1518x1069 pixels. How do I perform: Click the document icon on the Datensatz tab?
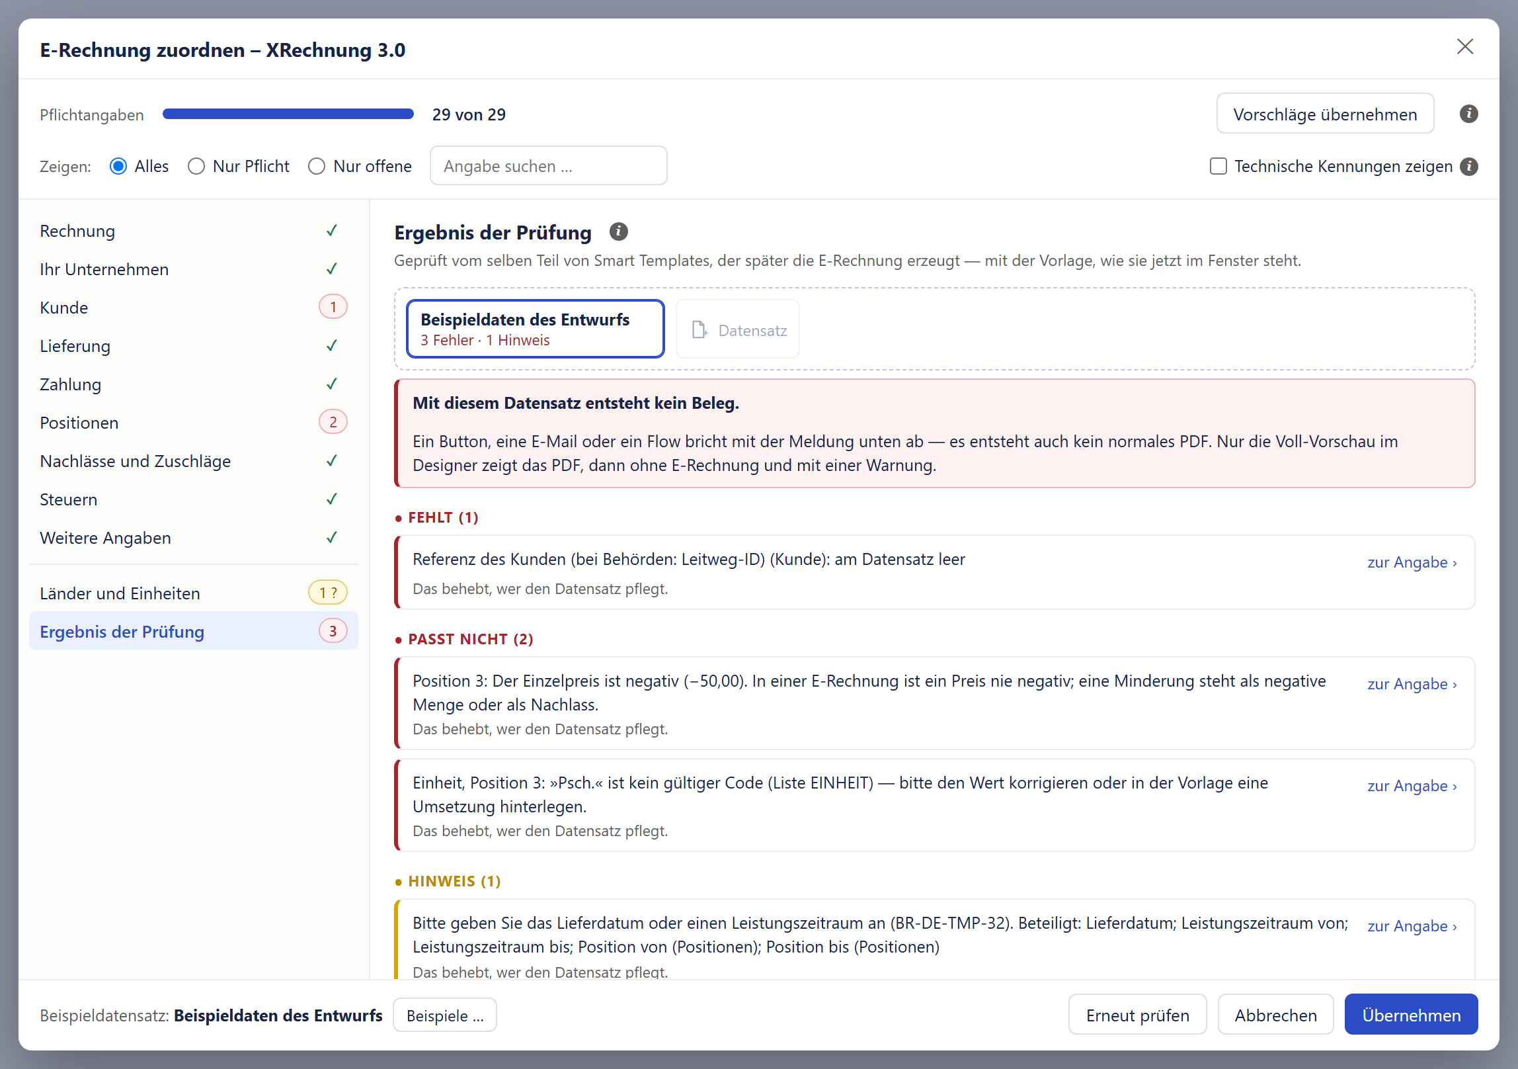tap(699, 329)
